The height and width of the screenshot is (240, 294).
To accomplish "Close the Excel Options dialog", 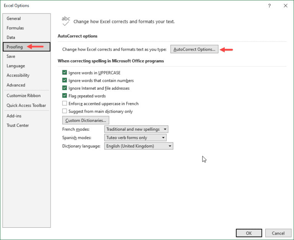I will click(285, 6).
